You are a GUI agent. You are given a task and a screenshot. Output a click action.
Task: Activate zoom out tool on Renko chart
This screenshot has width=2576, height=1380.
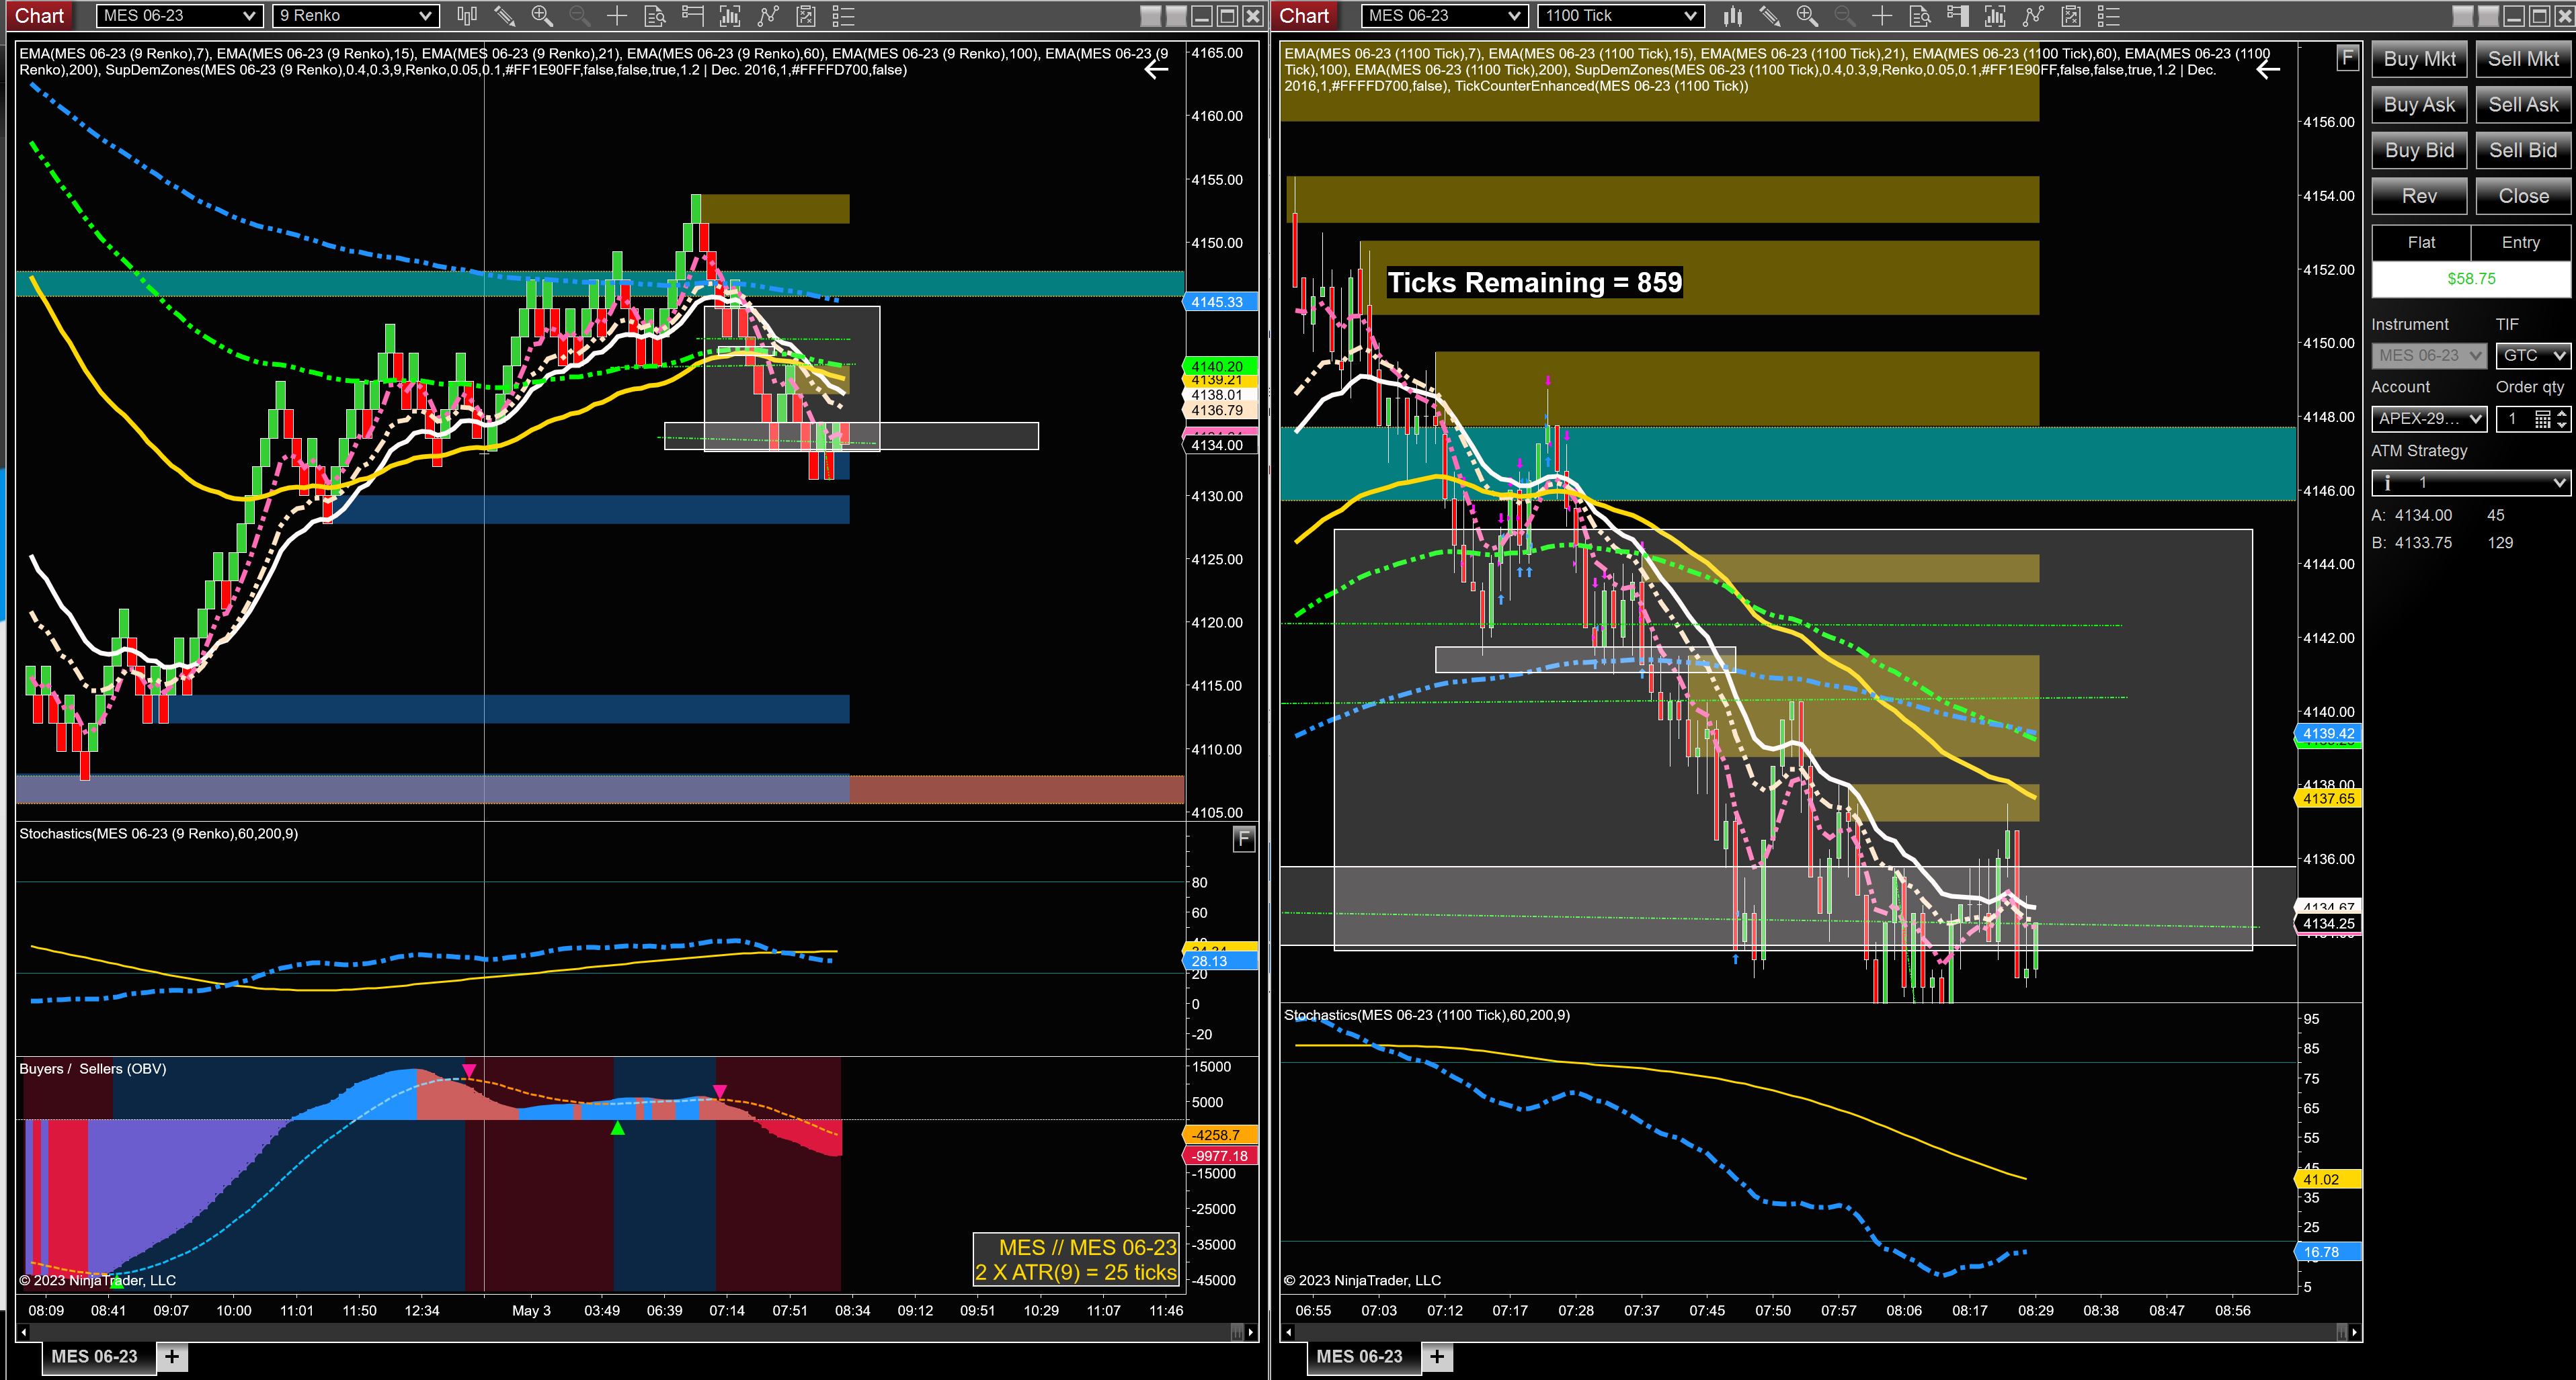[x=579, y=15]
